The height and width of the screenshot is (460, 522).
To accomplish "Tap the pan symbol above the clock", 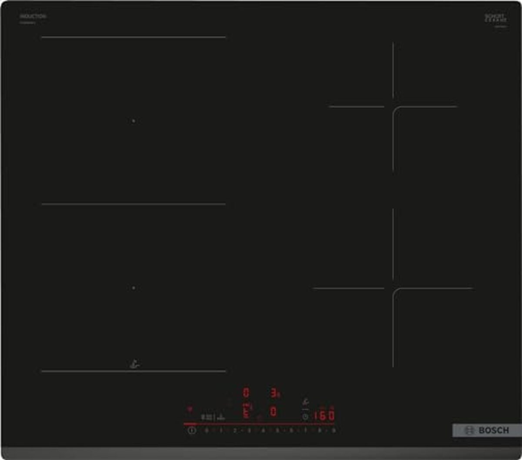I will coord(306,402).
